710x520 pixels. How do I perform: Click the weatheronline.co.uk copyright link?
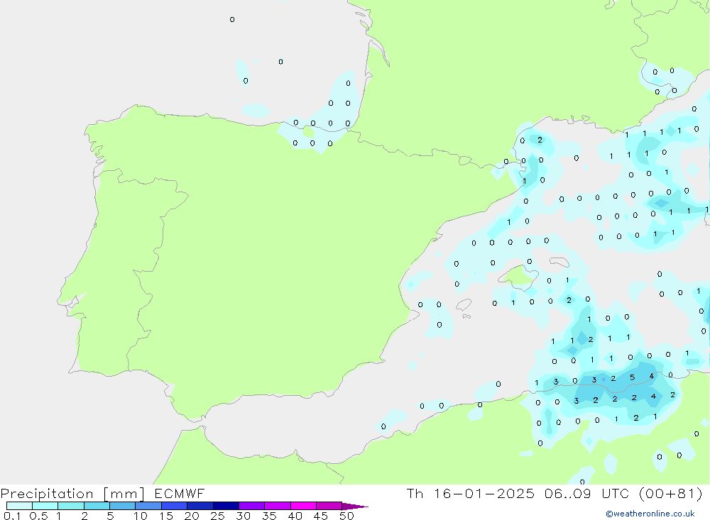(650, 514)
